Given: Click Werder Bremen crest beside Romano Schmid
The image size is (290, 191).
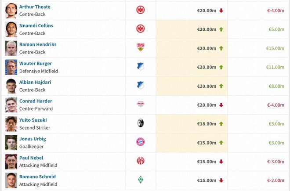Looking at the screenshot, I should click(x=141, y=180).
